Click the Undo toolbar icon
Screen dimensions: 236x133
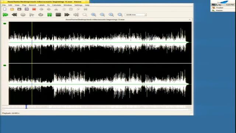[41, 9]
